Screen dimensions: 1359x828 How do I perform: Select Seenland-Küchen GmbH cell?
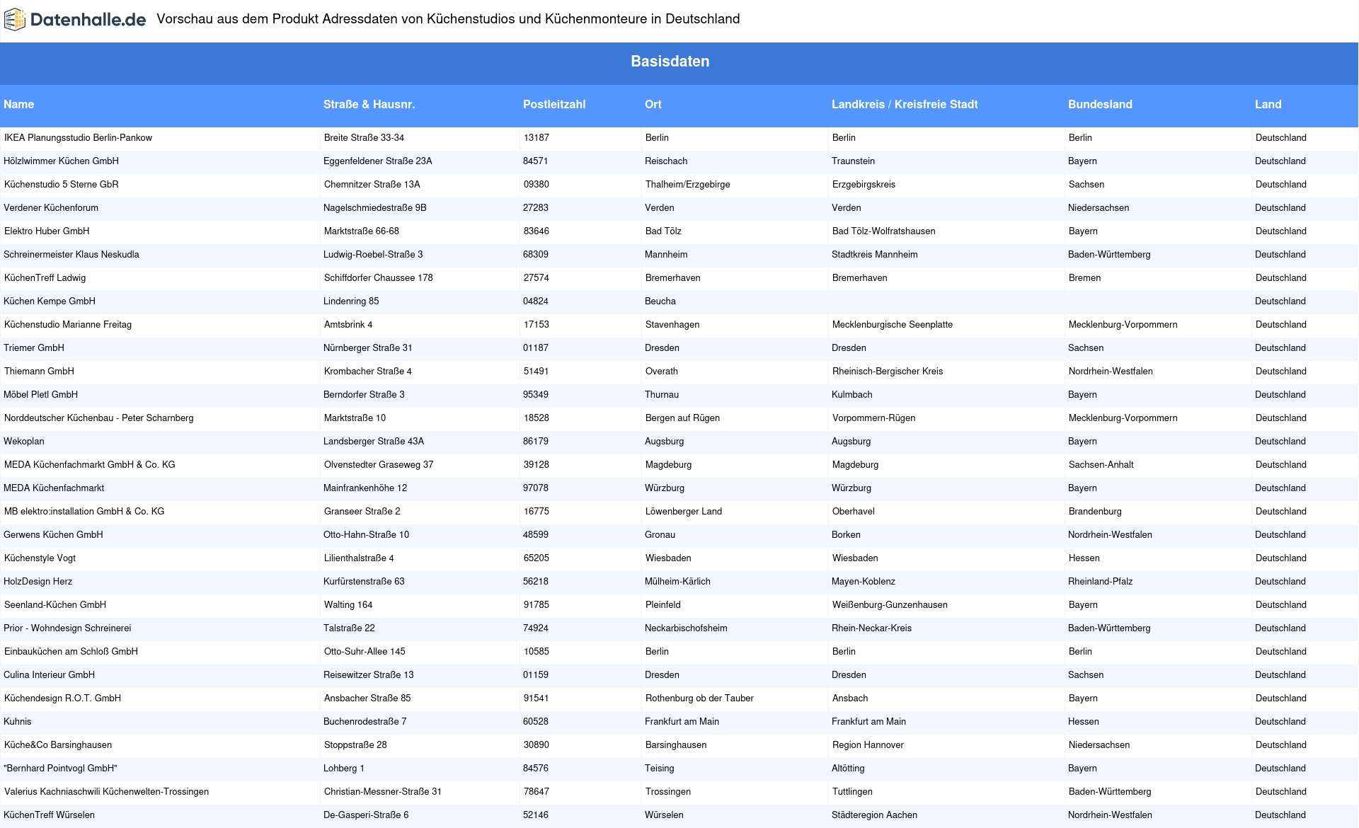[x=55, y=605]
